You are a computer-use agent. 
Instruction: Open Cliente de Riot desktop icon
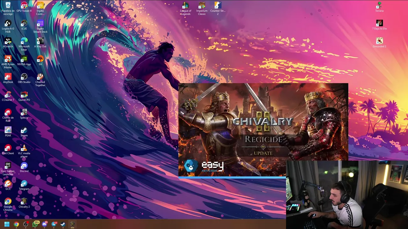tap(8, 115)
